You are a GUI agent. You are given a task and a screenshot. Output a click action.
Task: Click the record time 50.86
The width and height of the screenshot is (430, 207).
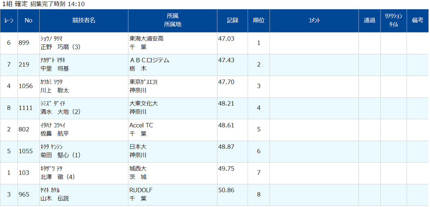pos(226,190)
